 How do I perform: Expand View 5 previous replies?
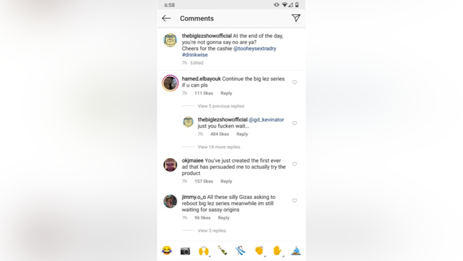click(221, 106)
